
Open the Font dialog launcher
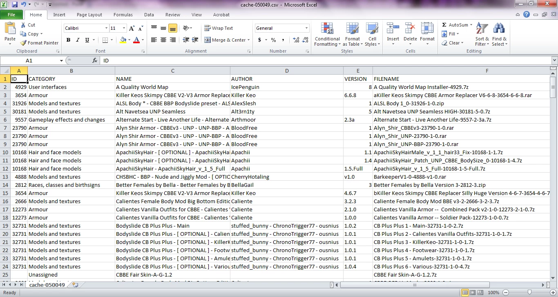[143, 51]
